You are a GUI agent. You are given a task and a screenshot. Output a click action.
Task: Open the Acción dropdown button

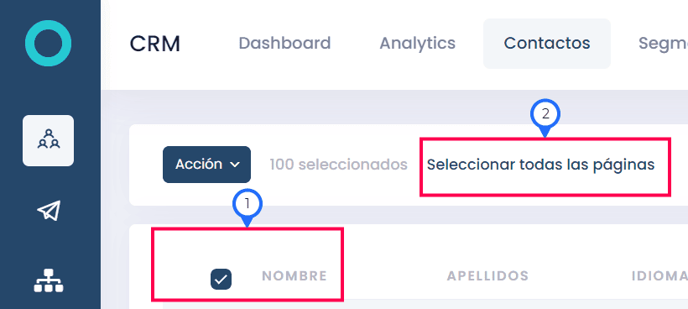tap(206, 165)
